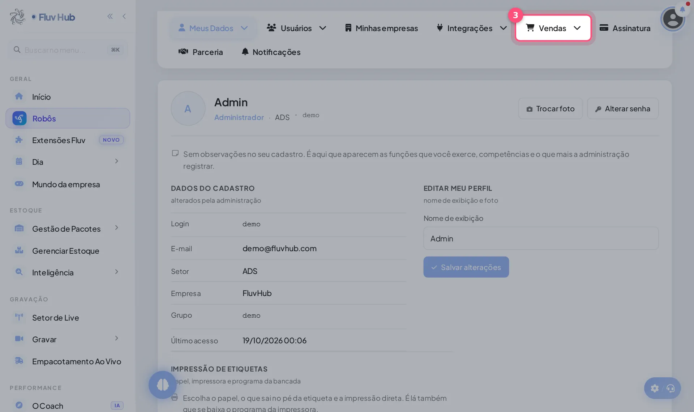Click the FluvHub company value
The image size is (694, 412).
[257, 293]
